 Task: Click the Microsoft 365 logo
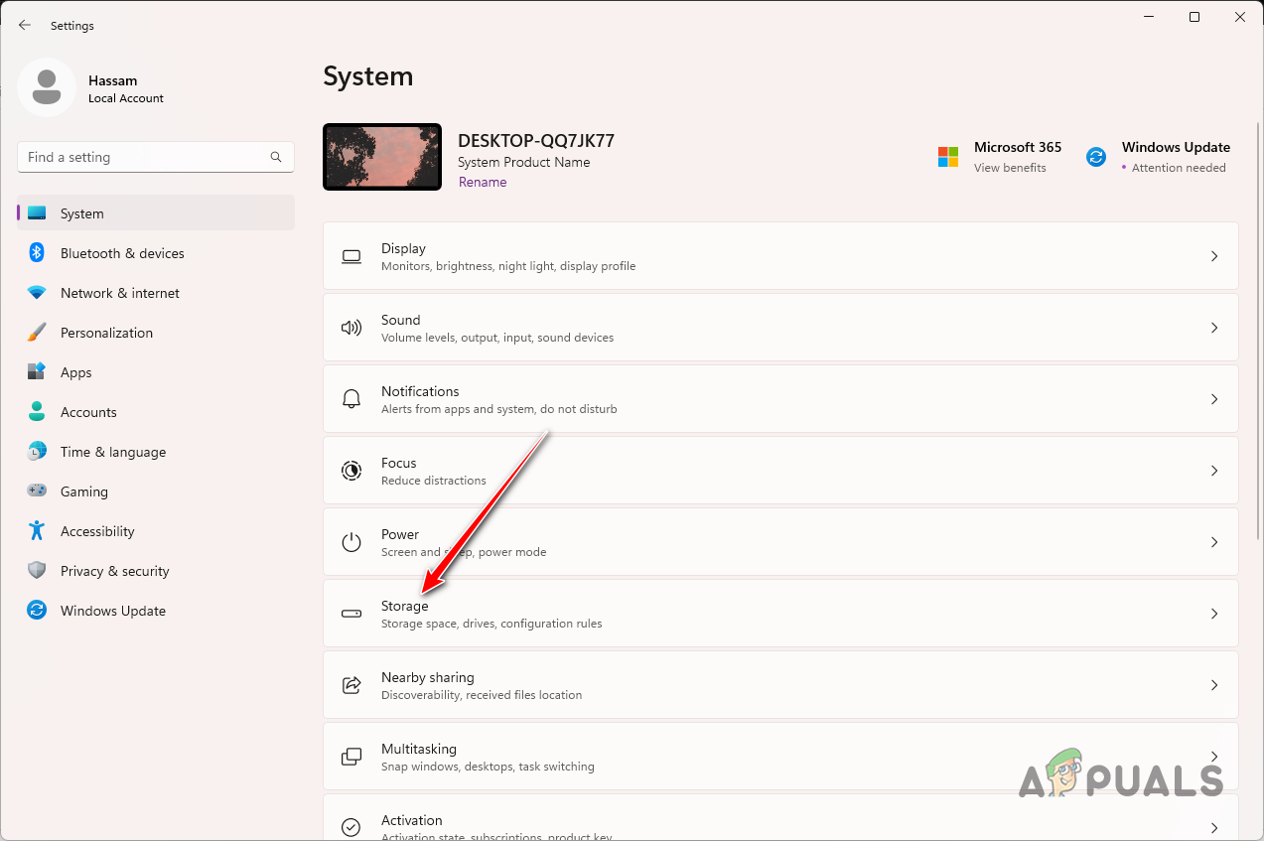tap(948, 156)
